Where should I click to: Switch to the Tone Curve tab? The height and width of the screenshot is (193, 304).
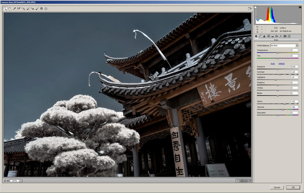tap(261, 36)
